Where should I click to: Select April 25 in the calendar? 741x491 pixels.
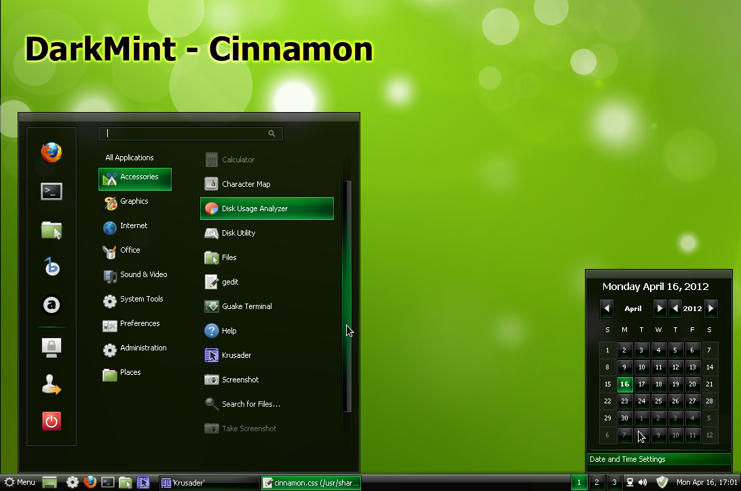coord(658,401)
